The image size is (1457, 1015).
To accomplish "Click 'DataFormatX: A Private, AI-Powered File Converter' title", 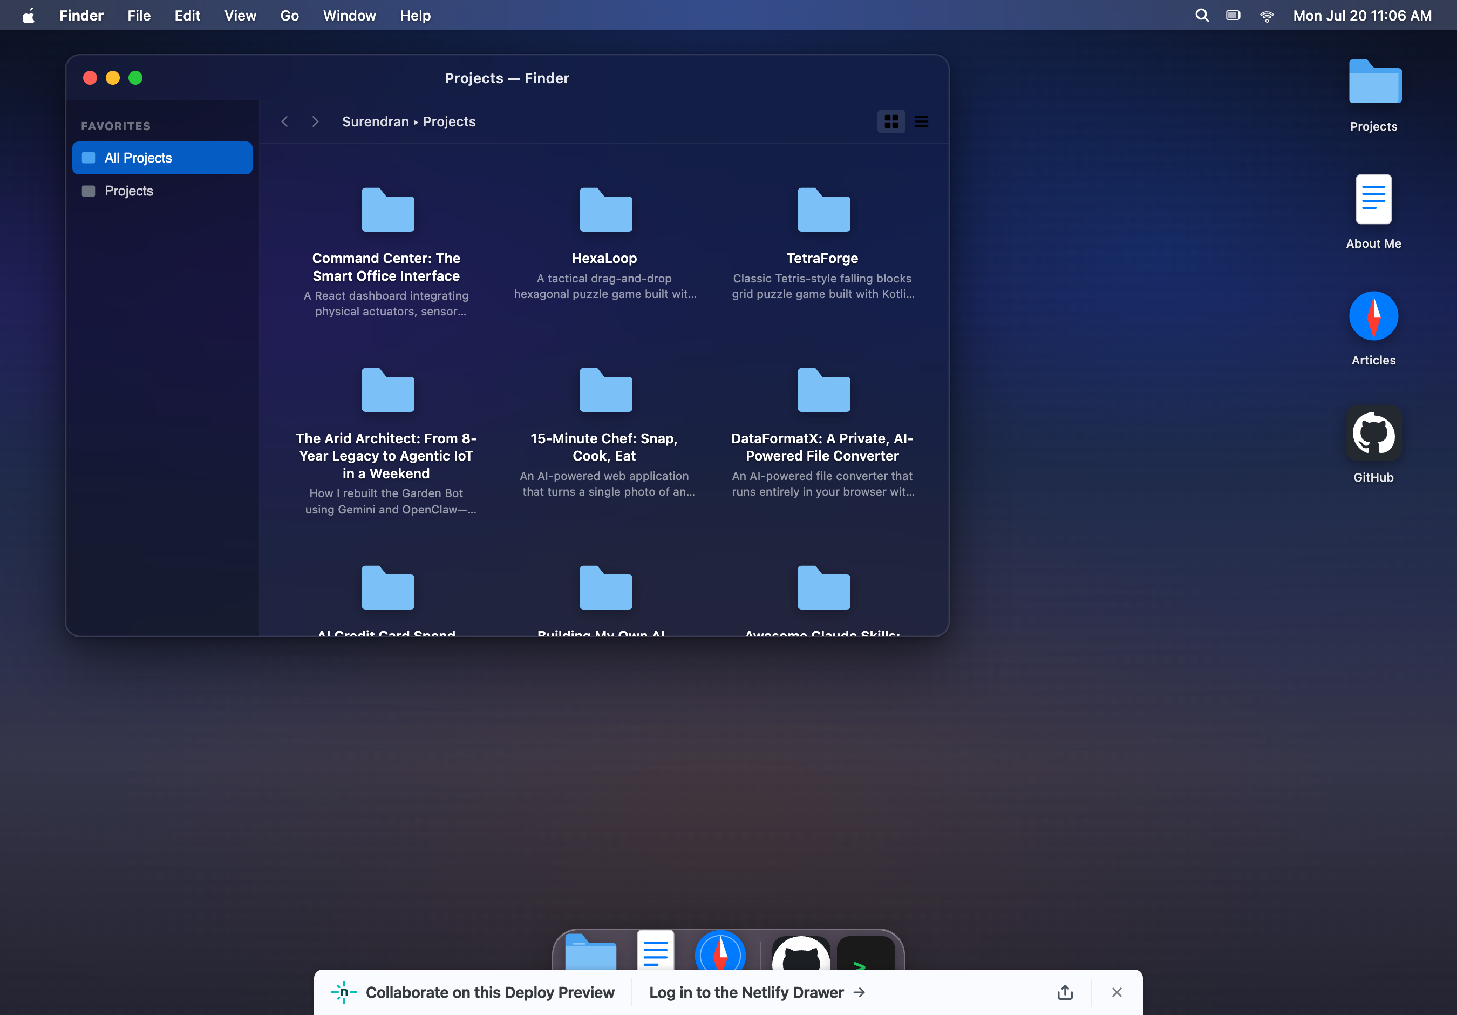I will point(822,447).
